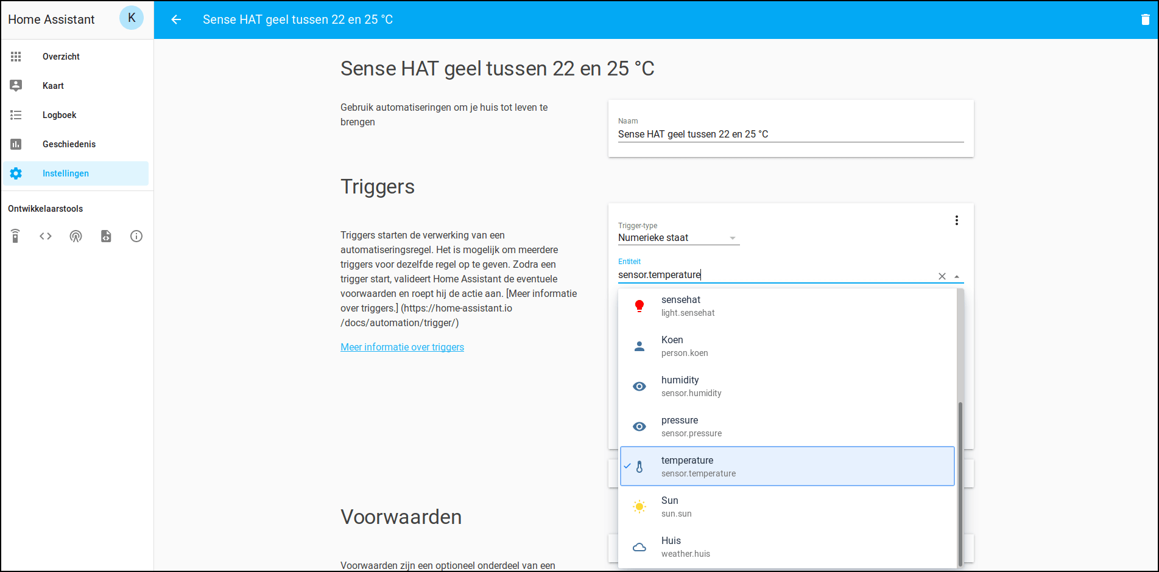Click the humidity eye icon
The height and width of the screenshot is (572, 1159).
[x=639, y=386]
